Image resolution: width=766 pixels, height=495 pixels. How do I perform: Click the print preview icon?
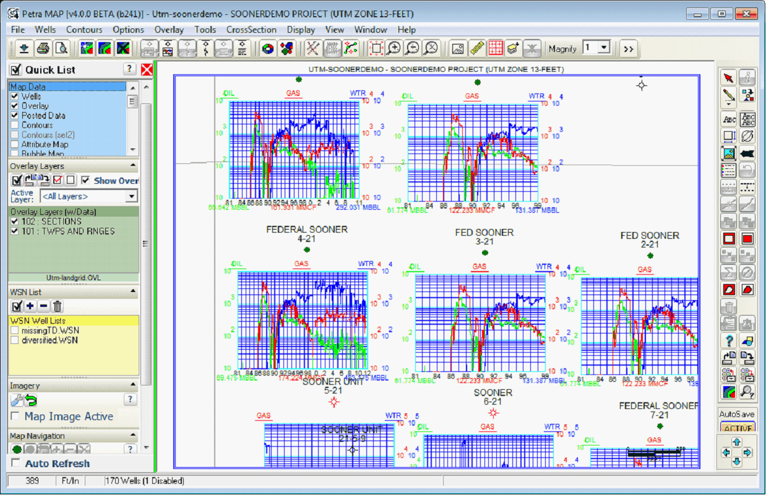pyautogui.click(x=61, y=48)
